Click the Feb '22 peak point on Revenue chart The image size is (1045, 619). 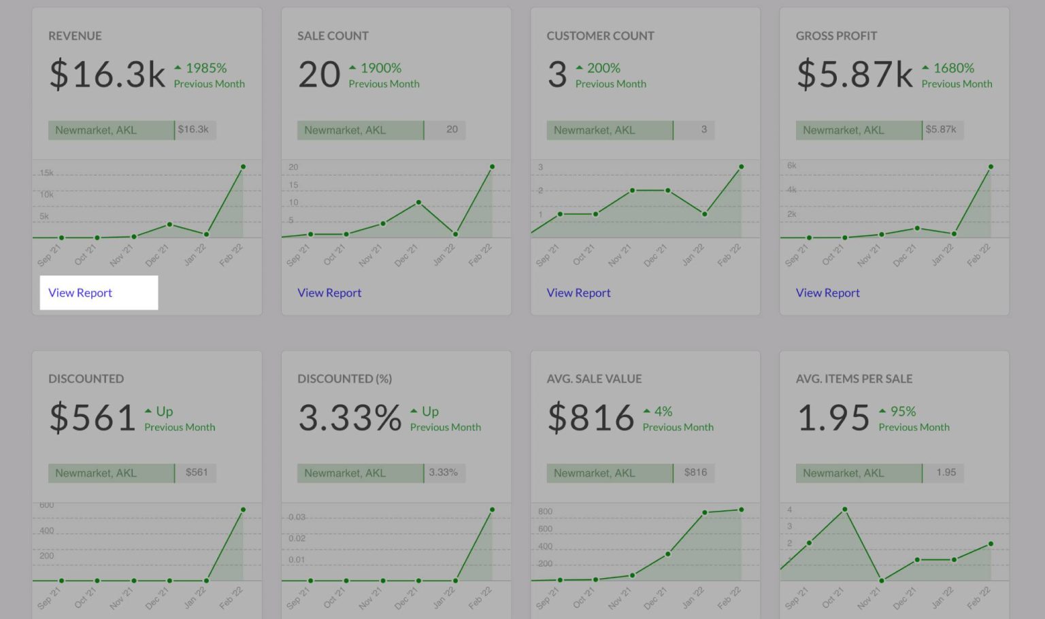pyautogui.click(x=243, y=167)
